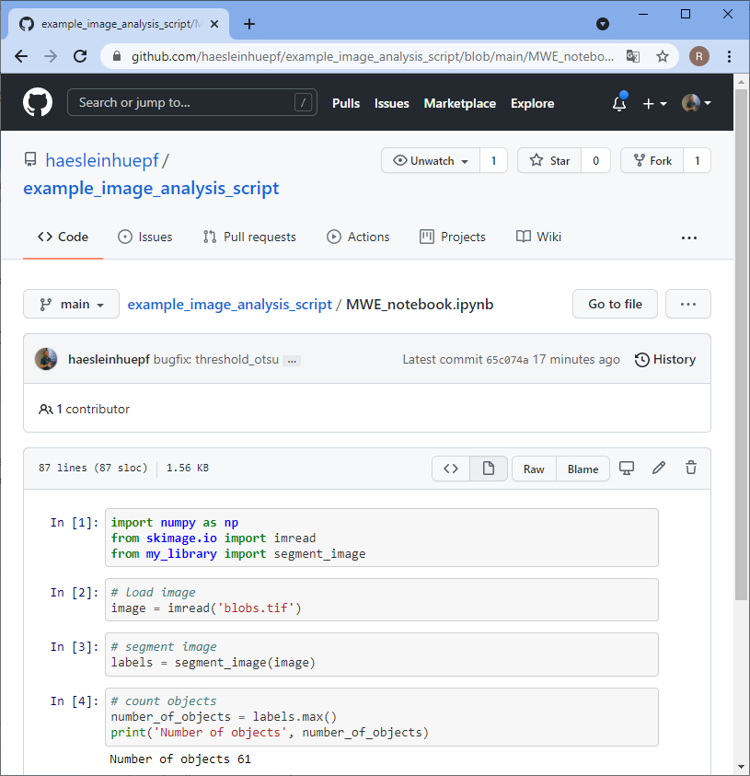Click the GitHub Octocat logo
The image size is (750, 776).
[x=38, y=103]
